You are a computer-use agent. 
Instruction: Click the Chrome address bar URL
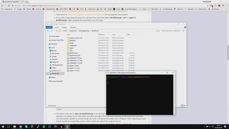pos(42,6)
